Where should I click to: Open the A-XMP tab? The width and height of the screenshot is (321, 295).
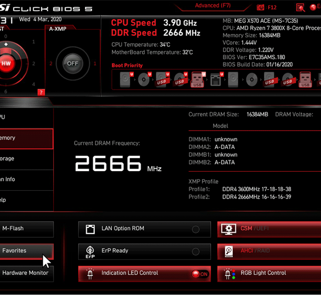58,29
